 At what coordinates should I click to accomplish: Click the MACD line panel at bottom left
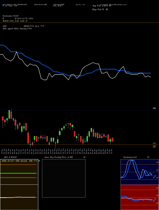point(19,197)
